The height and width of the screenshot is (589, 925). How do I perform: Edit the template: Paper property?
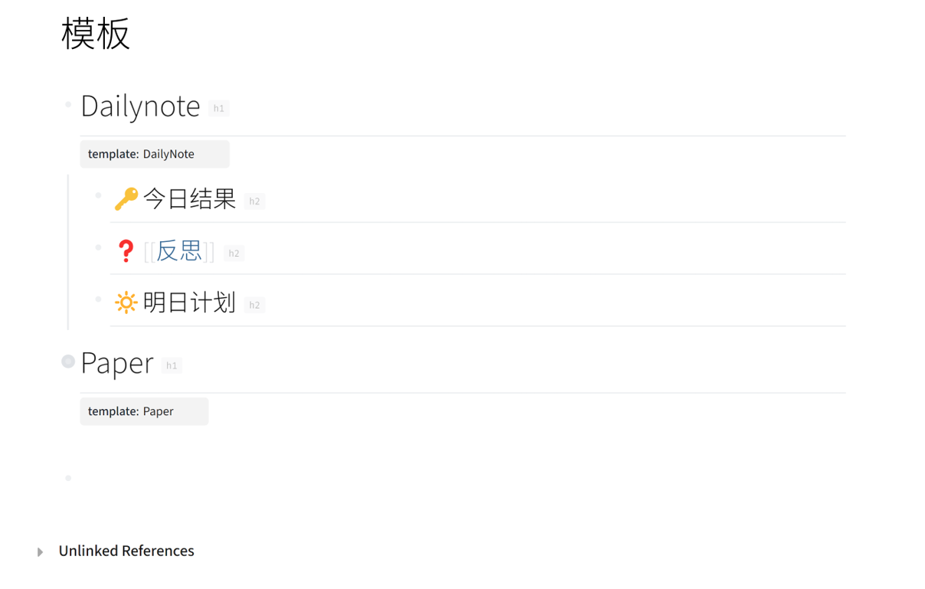click(x=144, y=411)
